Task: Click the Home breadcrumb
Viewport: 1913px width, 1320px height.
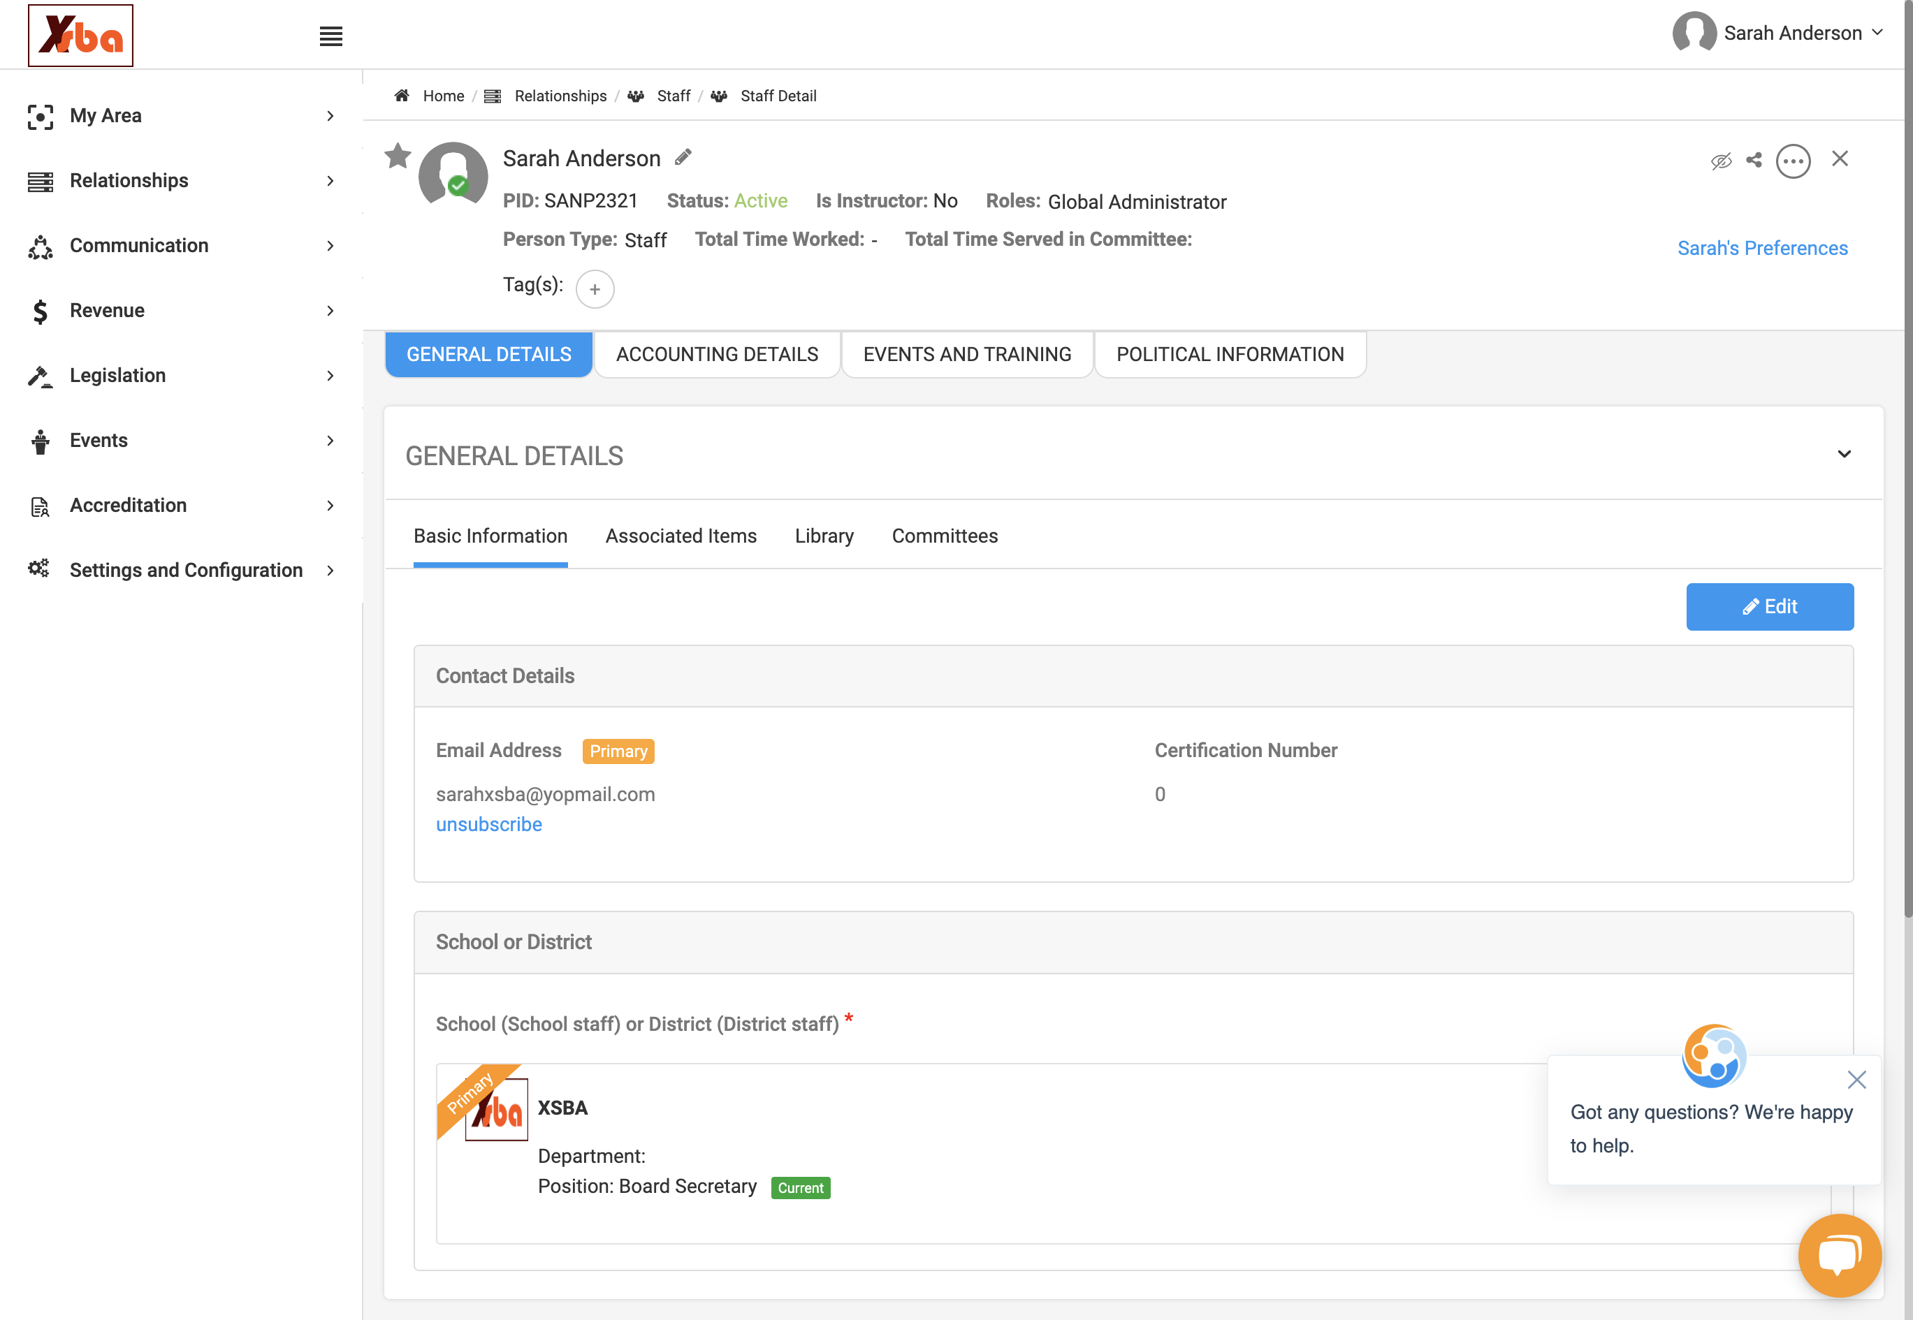Action: pyautogui.click(x=444, y=96)
